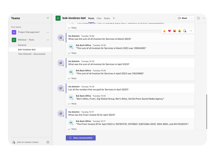Viewport: 215px width, 159px height.
Task: Reply to 1163.9600 sum thread
Action: pos(72,78)
